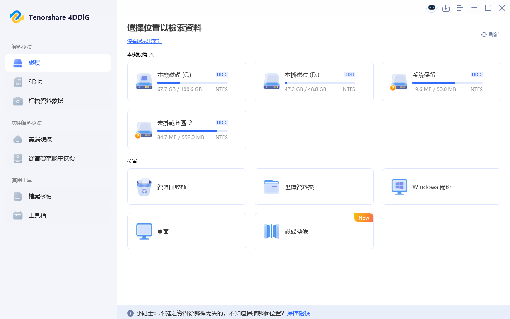Click the 選擇資料夾 label
The width and height of the screenshot is (510, 319).
[299, 187]
